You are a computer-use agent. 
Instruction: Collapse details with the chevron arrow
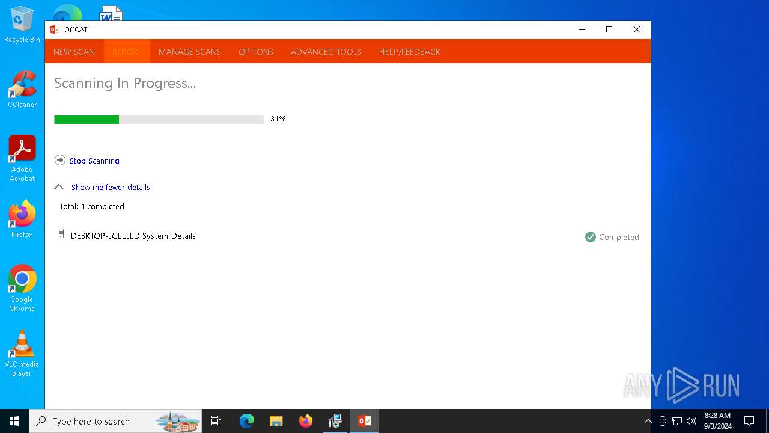pyautogui.click(x=59, y=187)
